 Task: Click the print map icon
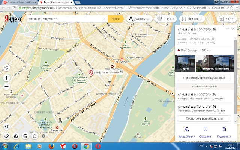pyautogui.click(x=25, y=136)
